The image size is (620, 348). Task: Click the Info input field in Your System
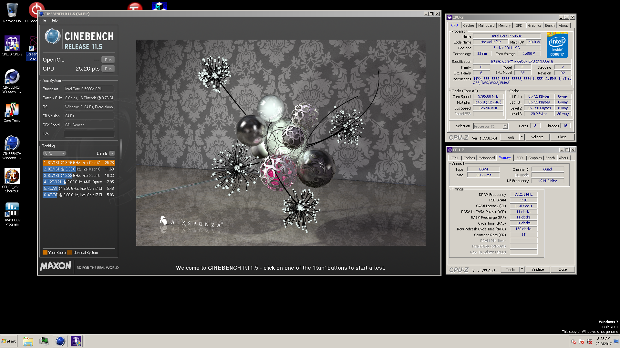[x=89, y=134]
